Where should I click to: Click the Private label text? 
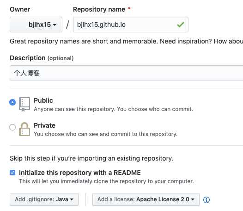tap(45, 125)
